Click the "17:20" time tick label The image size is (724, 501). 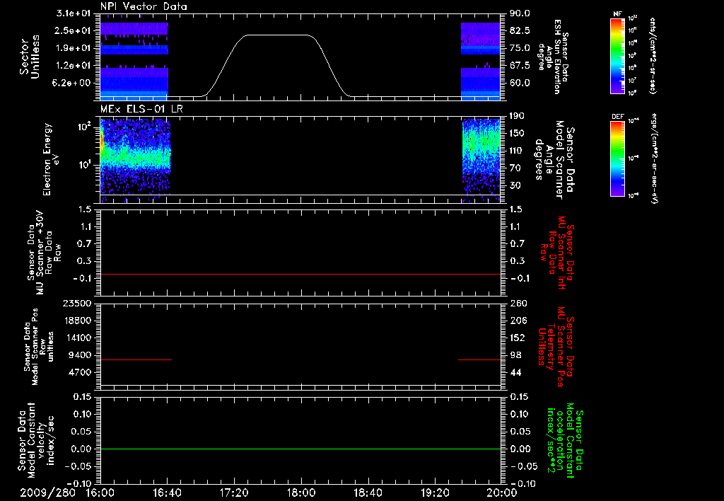[234, 493]
